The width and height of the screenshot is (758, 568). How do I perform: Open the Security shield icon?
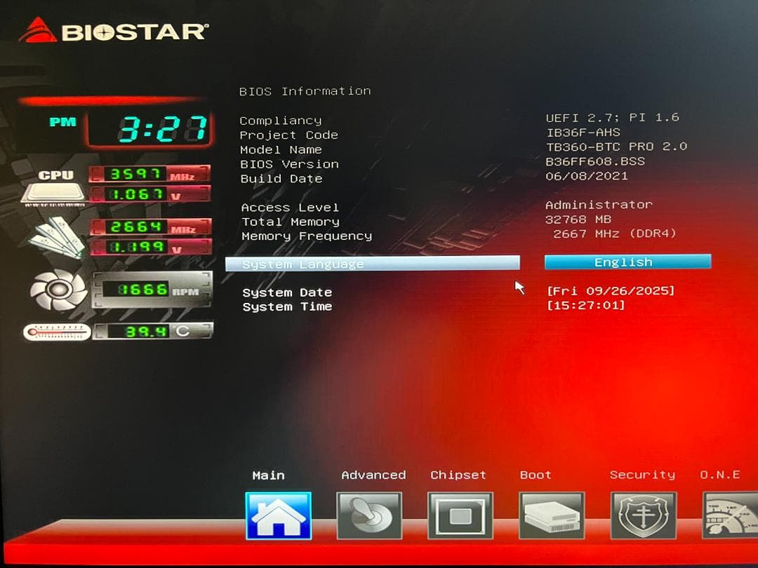643,515
